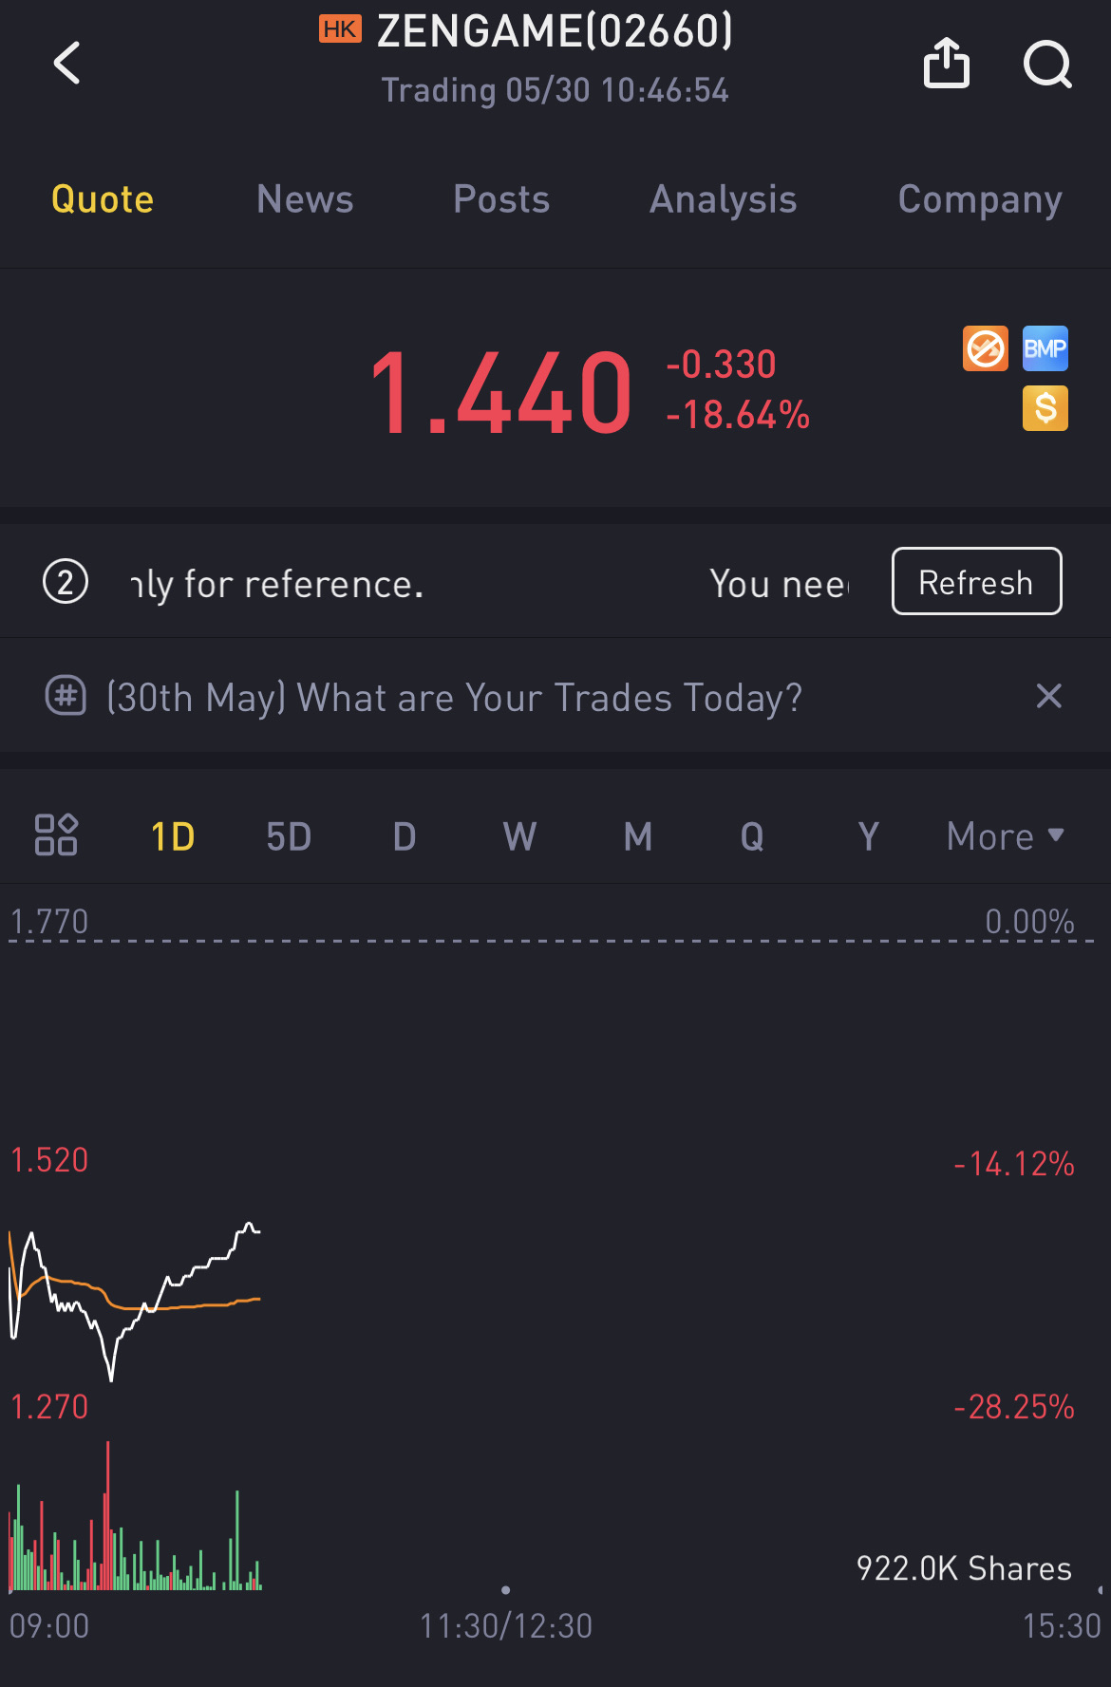Click the Refresh button
Image resolution: width=1111 pixels, height=1687 pixels.
(x=976, y=581)
